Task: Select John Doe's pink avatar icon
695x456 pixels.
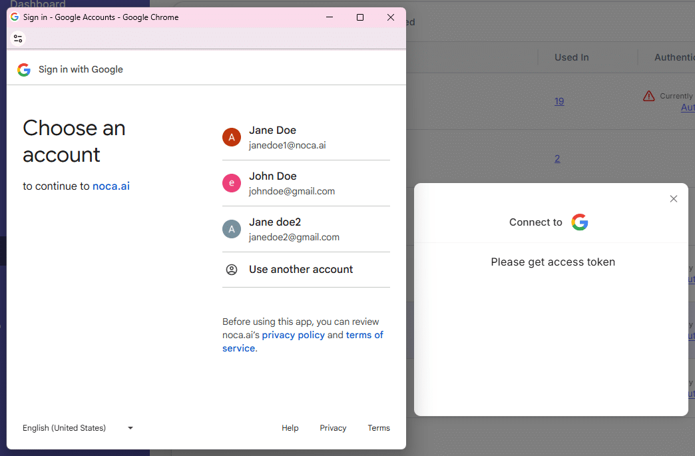Action: point(232,183)
